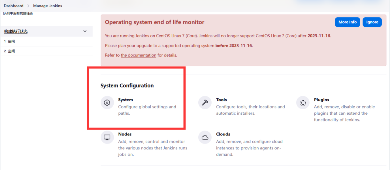This screenshot has width=390, height=170.
Task: Click the Tools hammer icon
Action: (205, 103)
